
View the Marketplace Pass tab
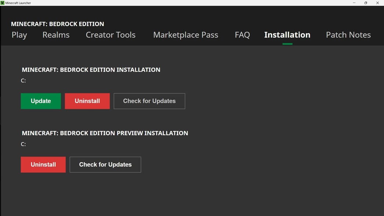(x=186, y=35)
